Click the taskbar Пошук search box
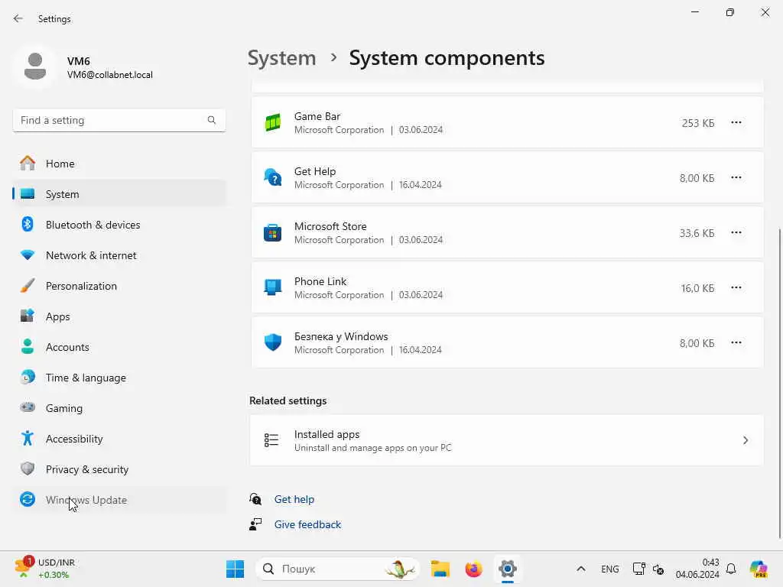This screenshot has width=783, height=587. pyautogui.click(x=337, y=569)
